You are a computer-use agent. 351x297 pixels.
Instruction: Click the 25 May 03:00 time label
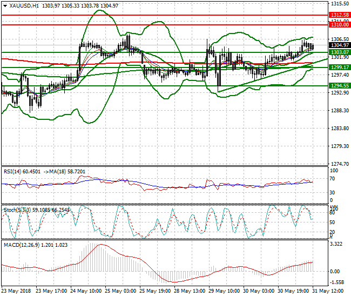click(119, 290)
